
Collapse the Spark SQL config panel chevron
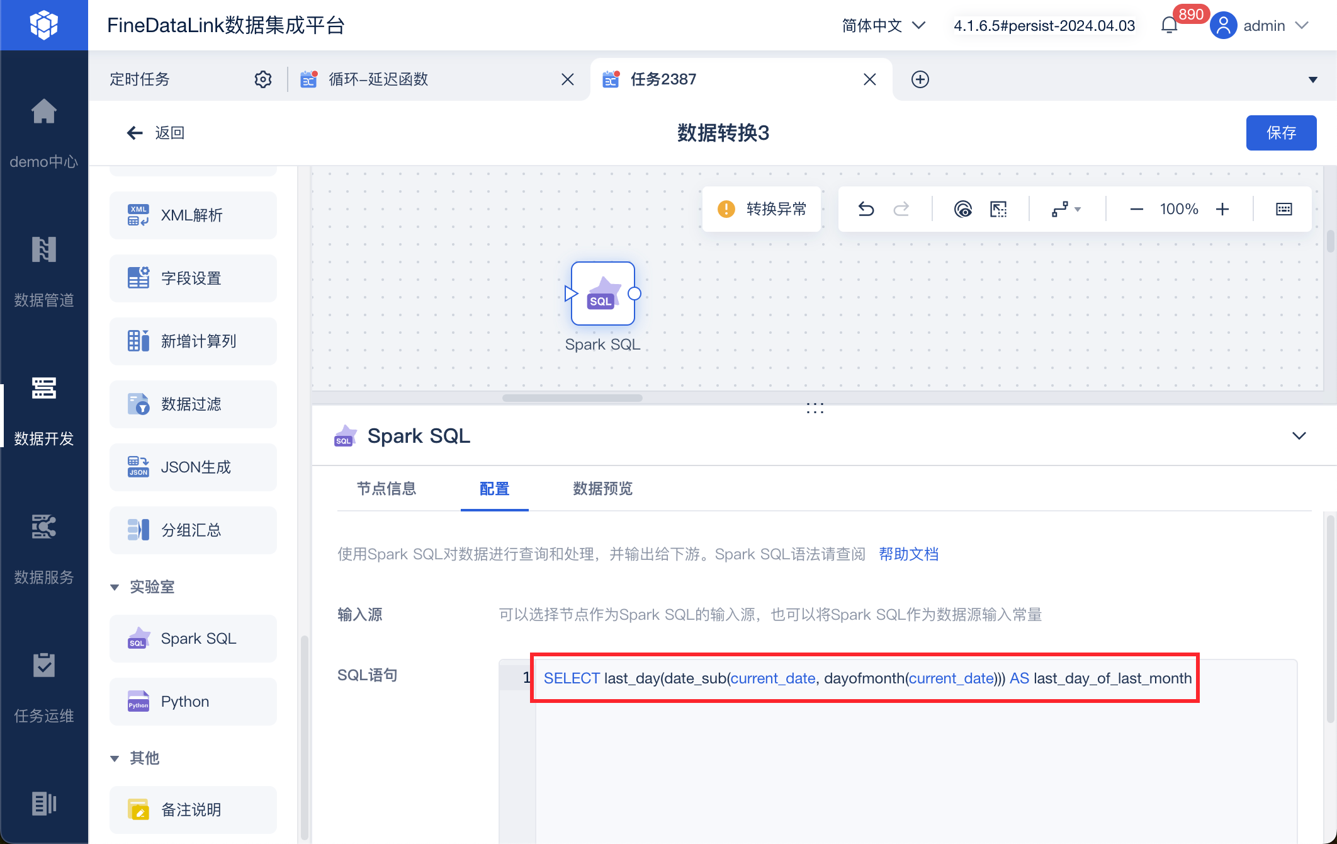(x=1299, y=436)
